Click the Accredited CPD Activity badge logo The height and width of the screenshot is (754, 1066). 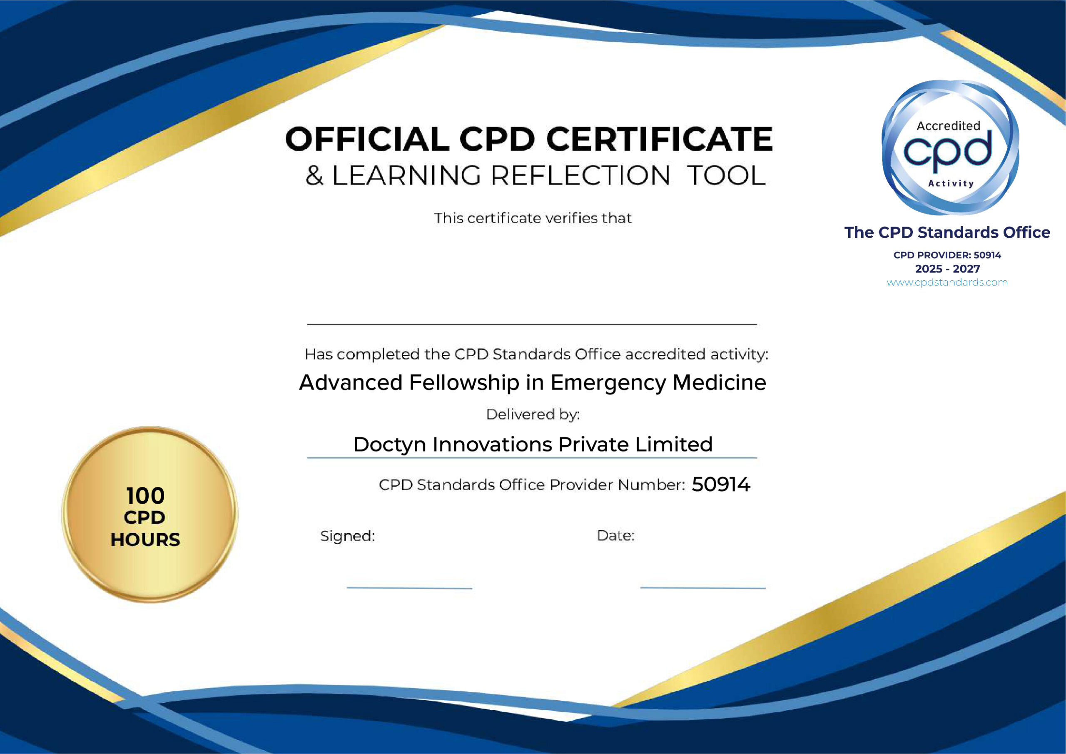[x=950, y=148]
